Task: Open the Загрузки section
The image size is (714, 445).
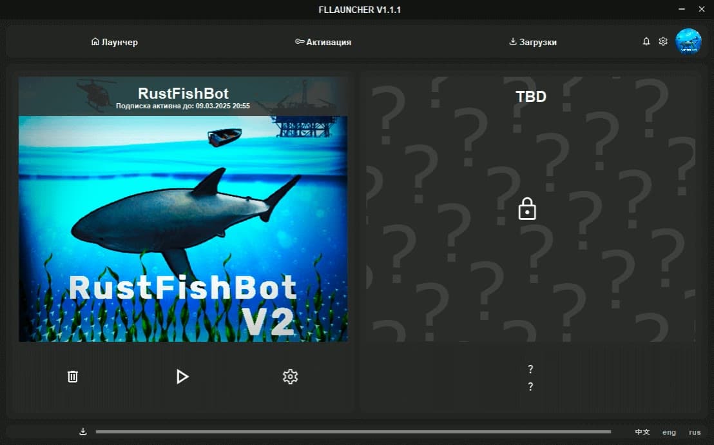Action: (533, 41)
